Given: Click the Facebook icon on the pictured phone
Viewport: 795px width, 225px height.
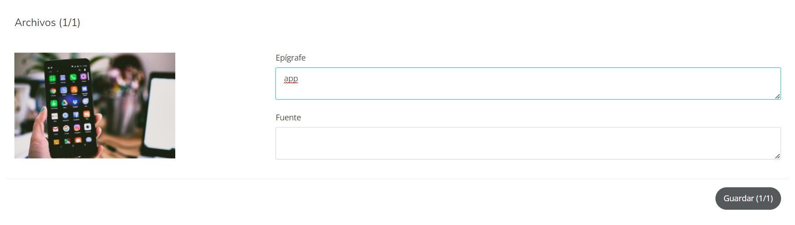Looking at the screenshot, I should tap(76, 115).
